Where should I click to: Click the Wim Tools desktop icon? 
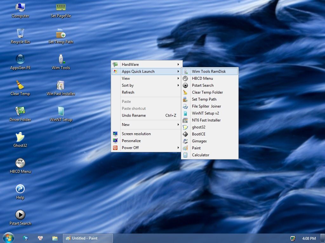tap(61, 59)
